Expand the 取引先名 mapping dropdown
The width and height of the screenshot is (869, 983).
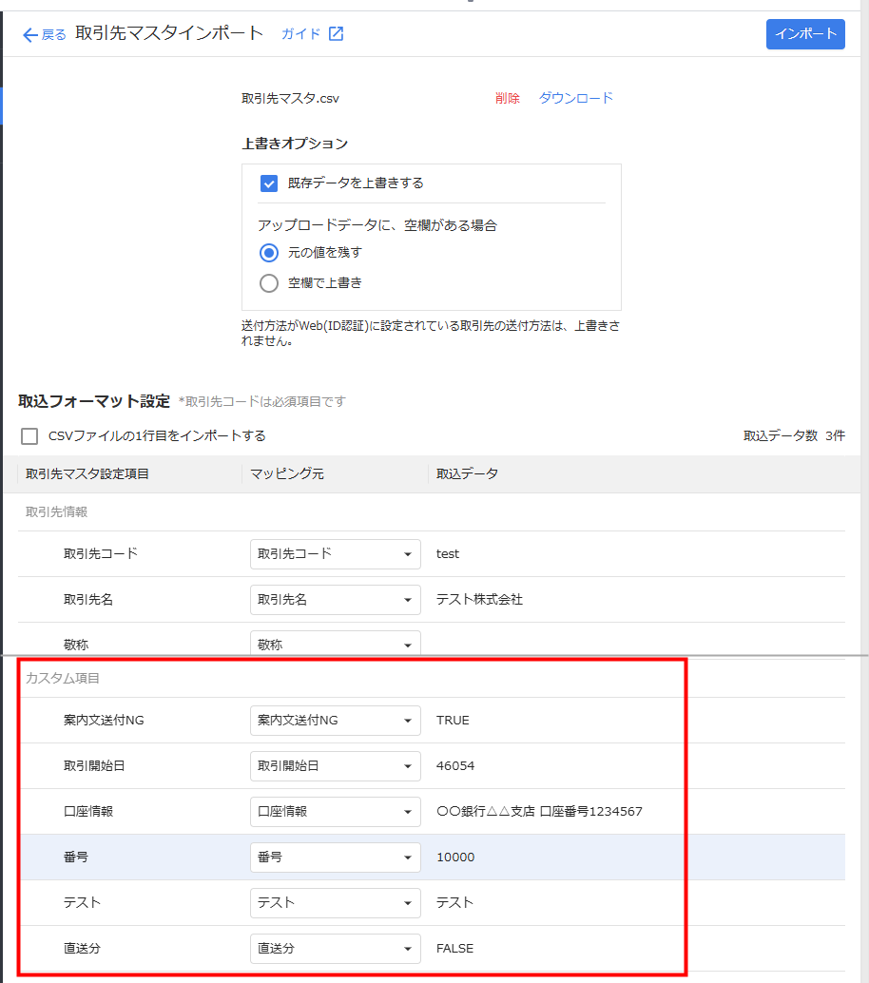pyautogui.click(x=335, y=600)
